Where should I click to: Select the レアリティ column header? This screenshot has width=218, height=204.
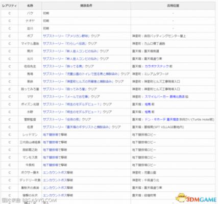point(9,6)
